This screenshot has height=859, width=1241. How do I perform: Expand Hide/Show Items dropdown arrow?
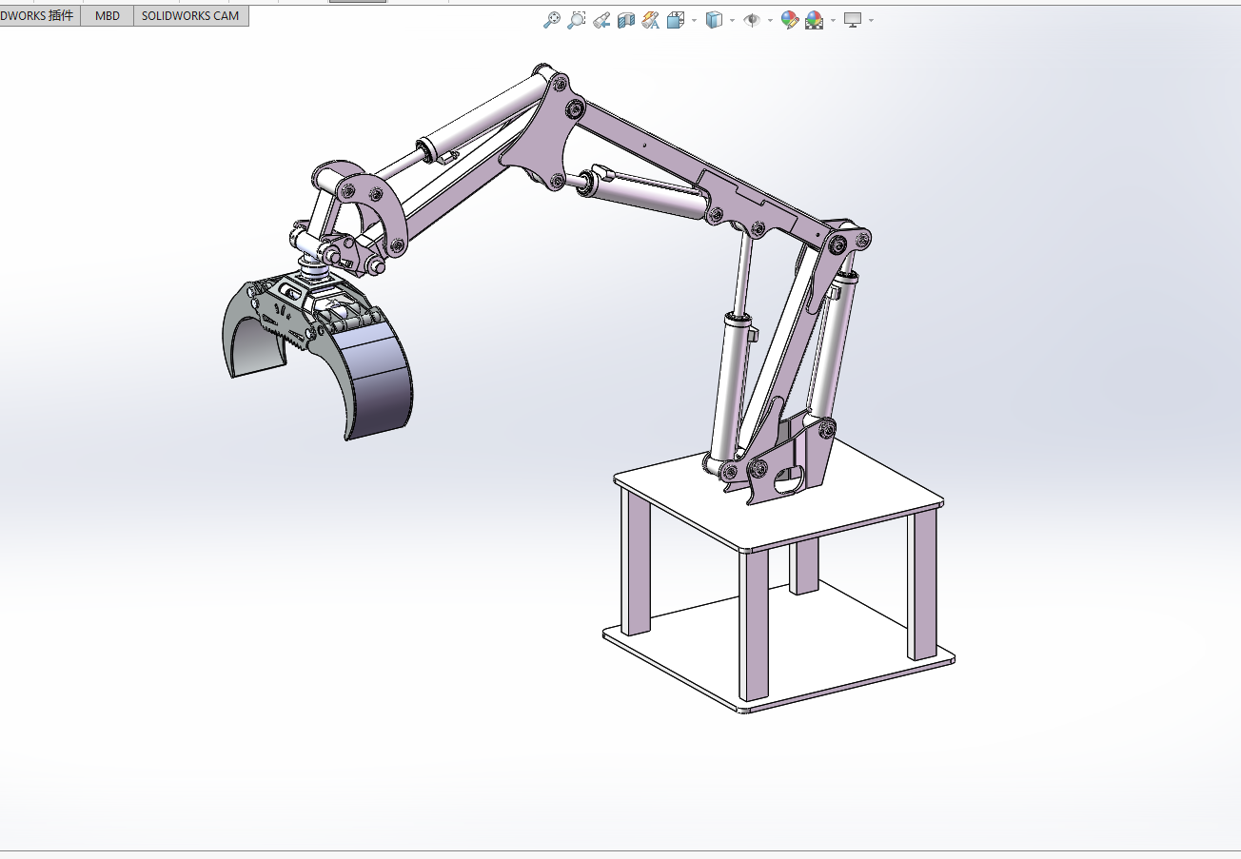pyautogui.click(x=770, y=20)
